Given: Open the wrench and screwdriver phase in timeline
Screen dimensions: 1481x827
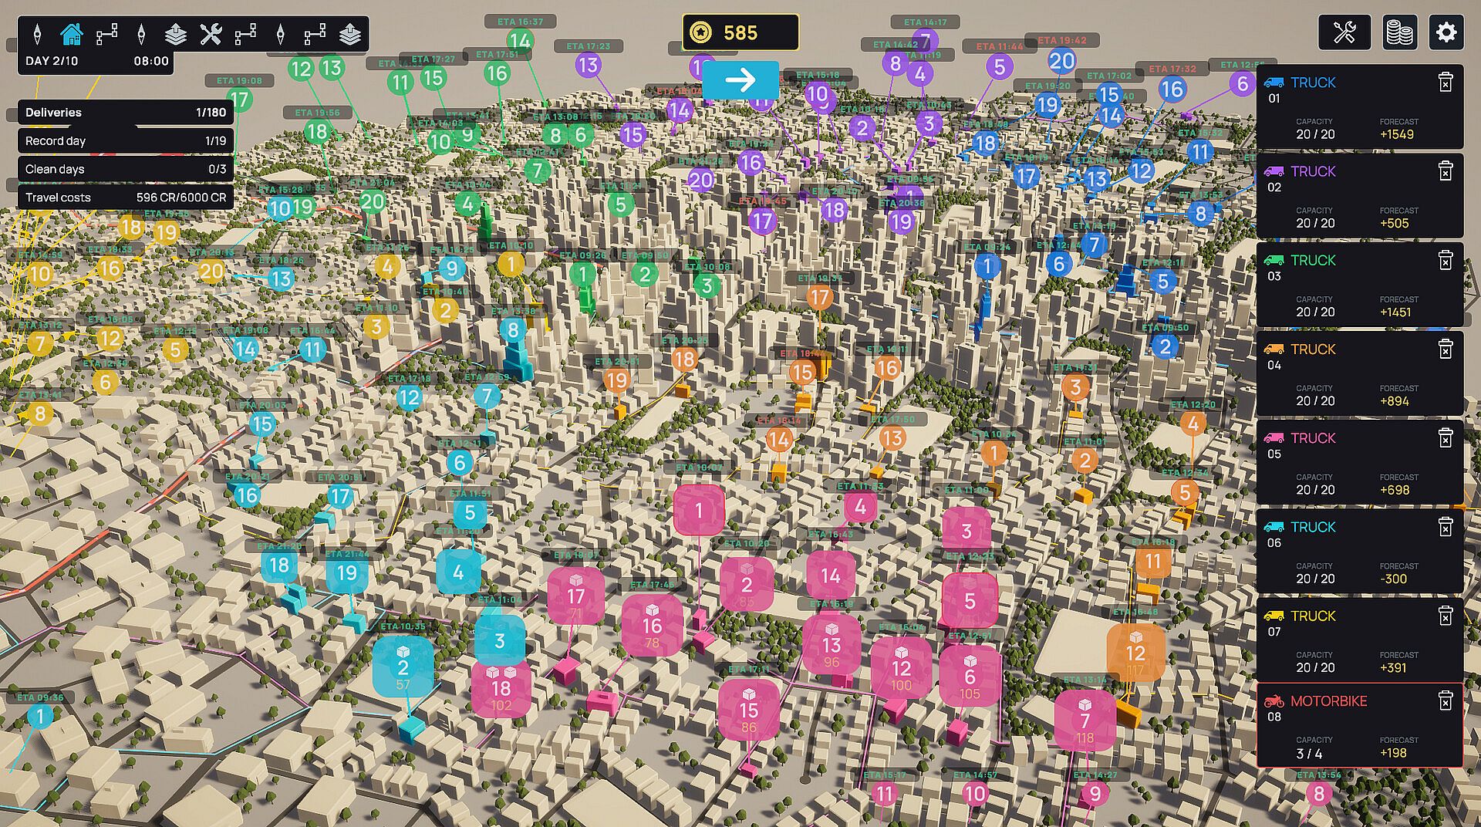Looking at the screenshot, I should coord(211,34).
